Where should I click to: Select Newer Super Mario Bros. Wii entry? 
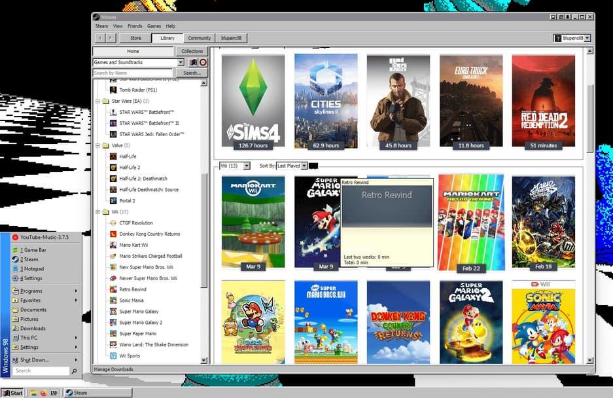(x=148, y=278)
